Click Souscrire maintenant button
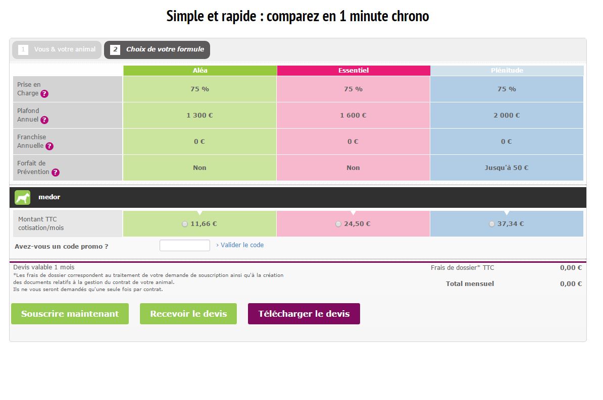The height and width of the screenshot is (400, 603). (x=70, y=314)
